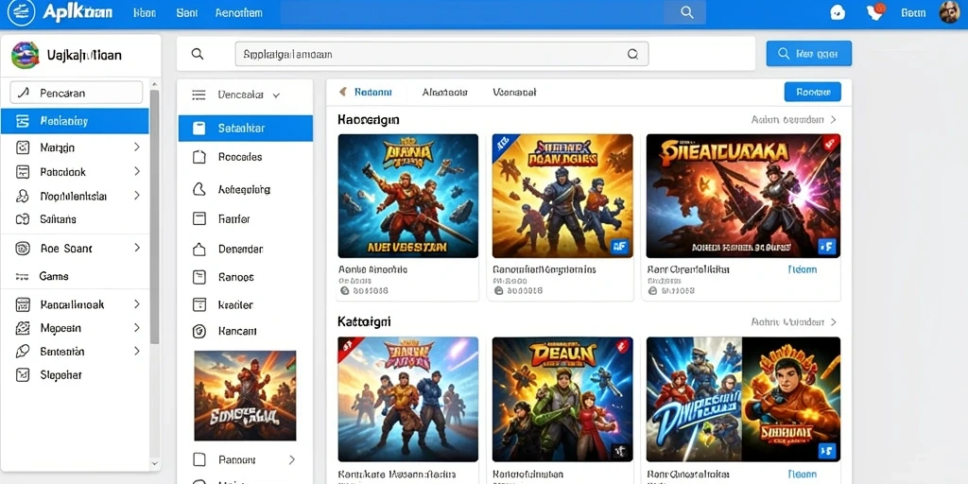Click the Salitans sidebar icon
Screen dimensions: 968x484
point(23,219)
